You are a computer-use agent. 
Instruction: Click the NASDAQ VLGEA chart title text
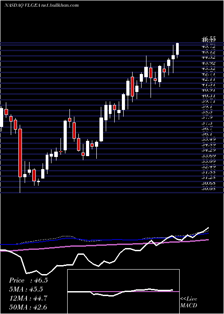click(x=41, y=5)
